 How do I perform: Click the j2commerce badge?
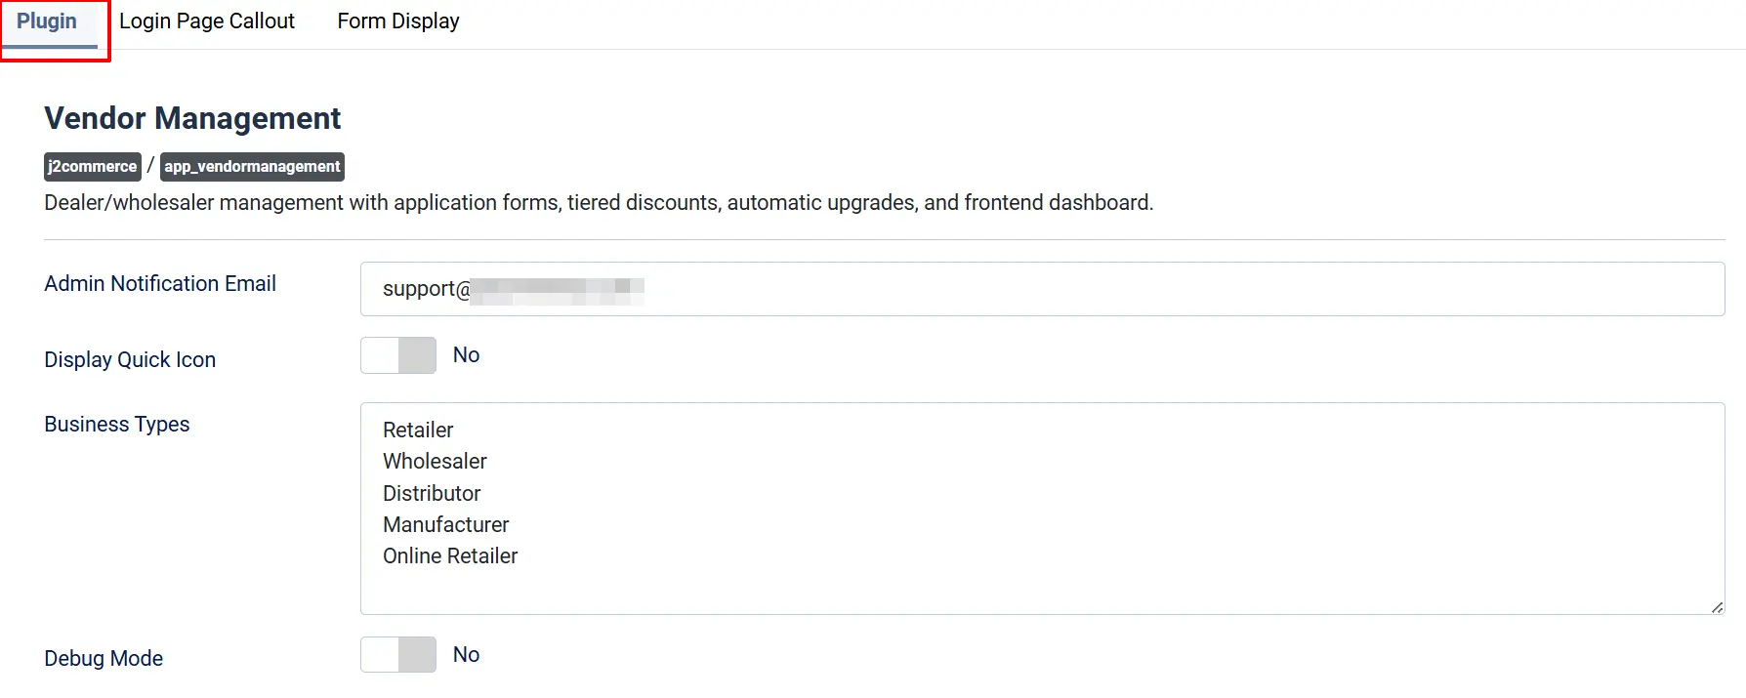tap(93, 167)
